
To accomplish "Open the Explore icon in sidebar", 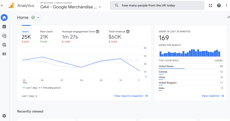I will click(x=4, y=36).
